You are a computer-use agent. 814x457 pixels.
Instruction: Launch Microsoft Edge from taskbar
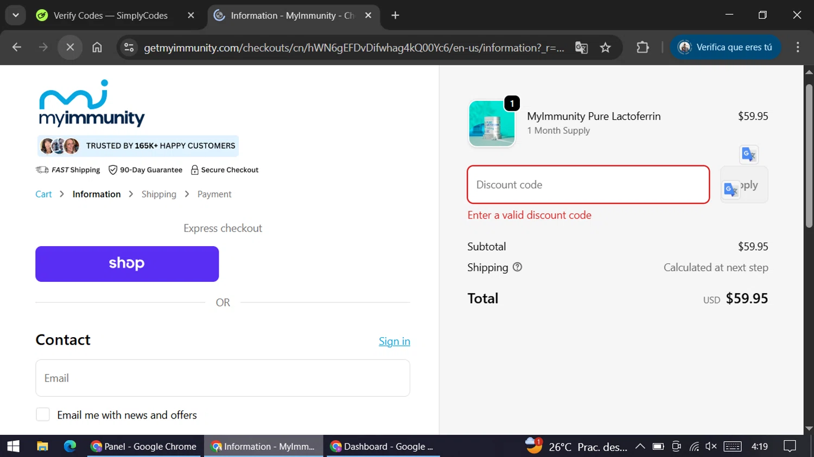(70, 446)
